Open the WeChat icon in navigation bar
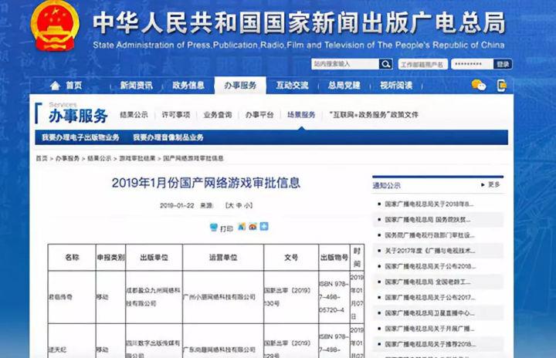 [x=478, y=85]
